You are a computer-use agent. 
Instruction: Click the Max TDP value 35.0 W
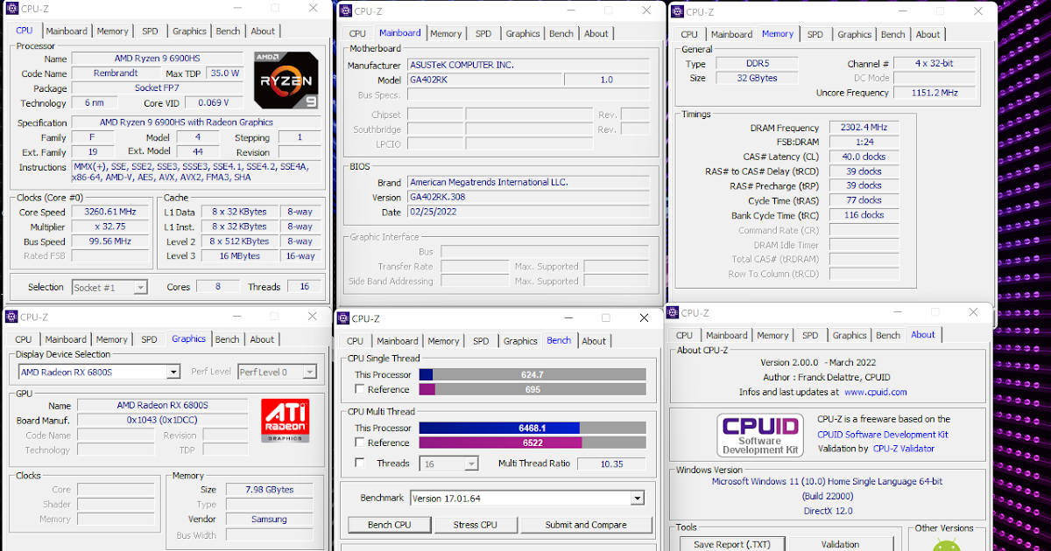click(x=225, y=73)
